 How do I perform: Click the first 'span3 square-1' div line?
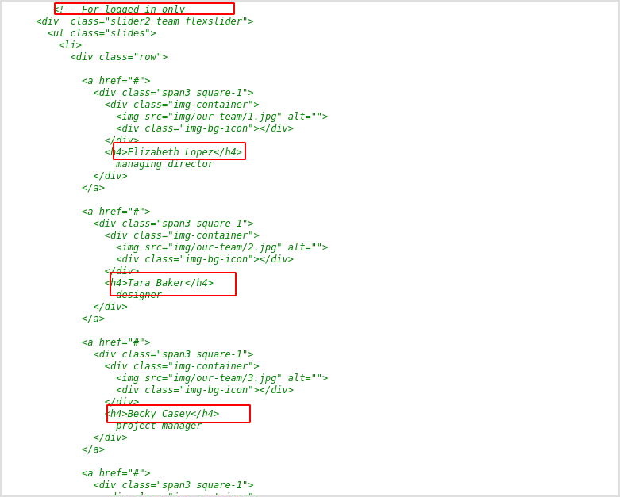click(x=173, y=93)
